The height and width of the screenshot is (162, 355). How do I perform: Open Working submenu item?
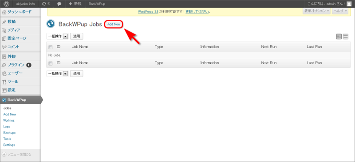[9, 120]
